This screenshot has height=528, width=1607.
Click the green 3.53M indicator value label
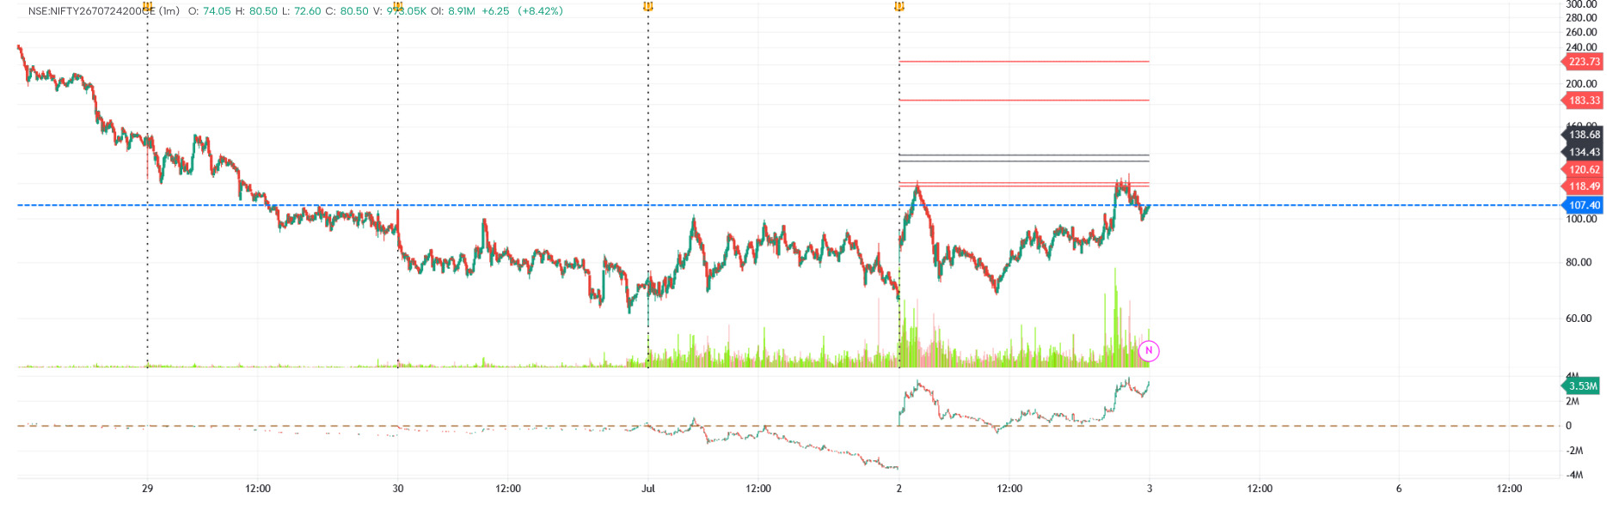[x=1581, y=386]
